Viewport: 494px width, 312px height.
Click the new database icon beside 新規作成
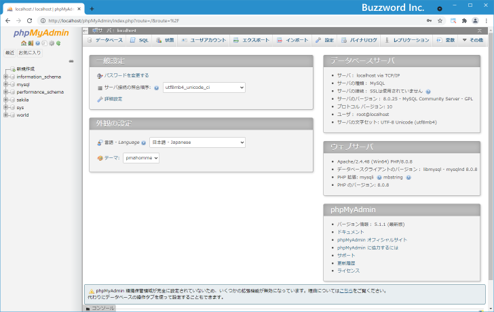pos(13,69)
